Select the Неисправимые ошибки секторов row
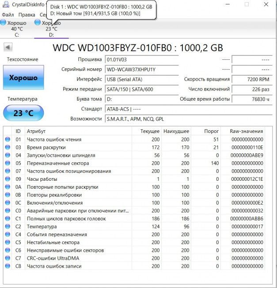Viewport: 277px width, 288px height. coord(134,250)
